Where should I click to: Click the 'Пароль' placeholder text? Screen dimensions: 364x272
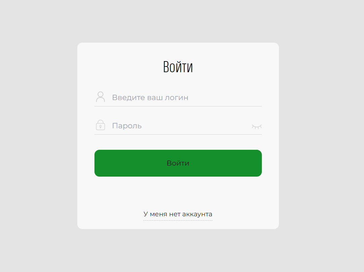127,126
